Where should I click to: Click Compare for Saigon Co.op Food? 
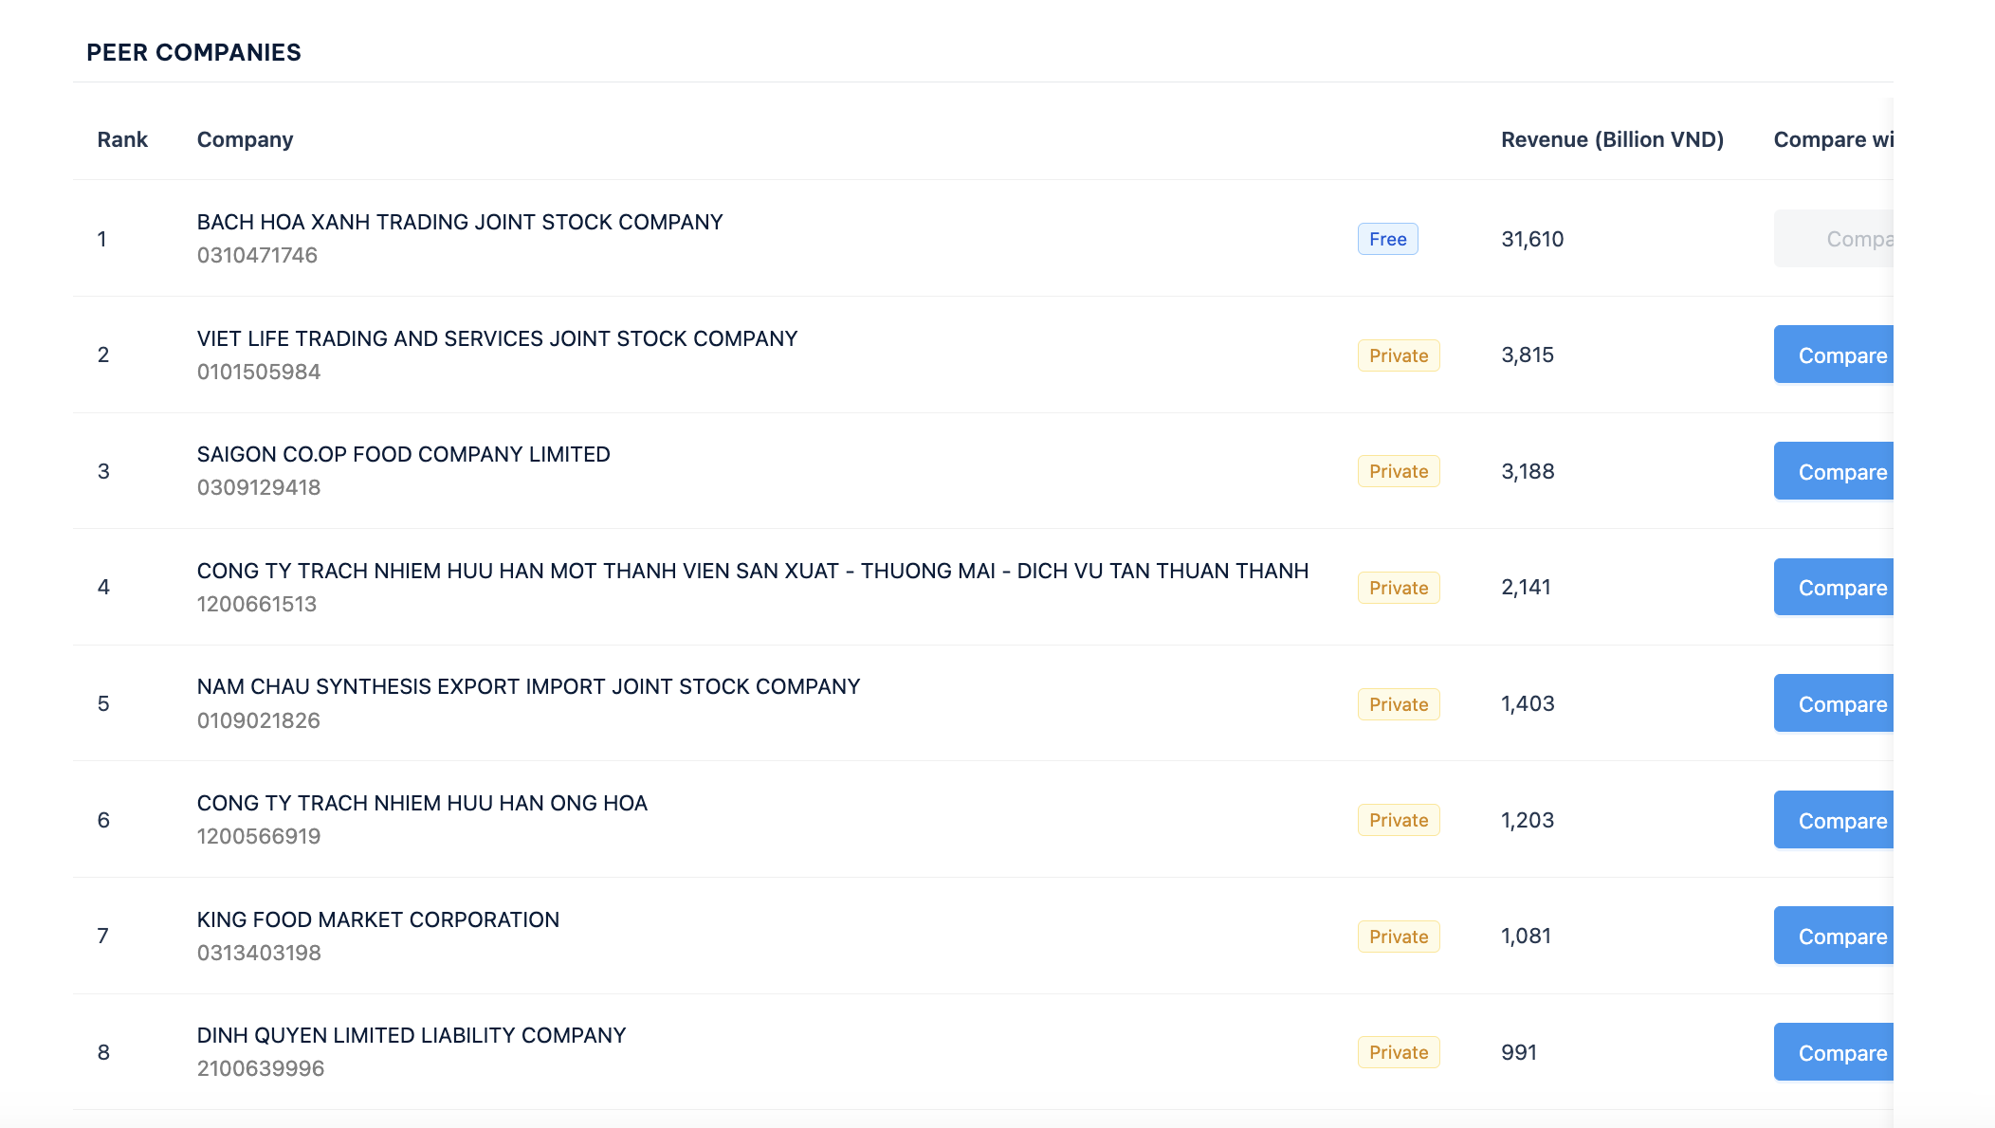[1834, 471]
